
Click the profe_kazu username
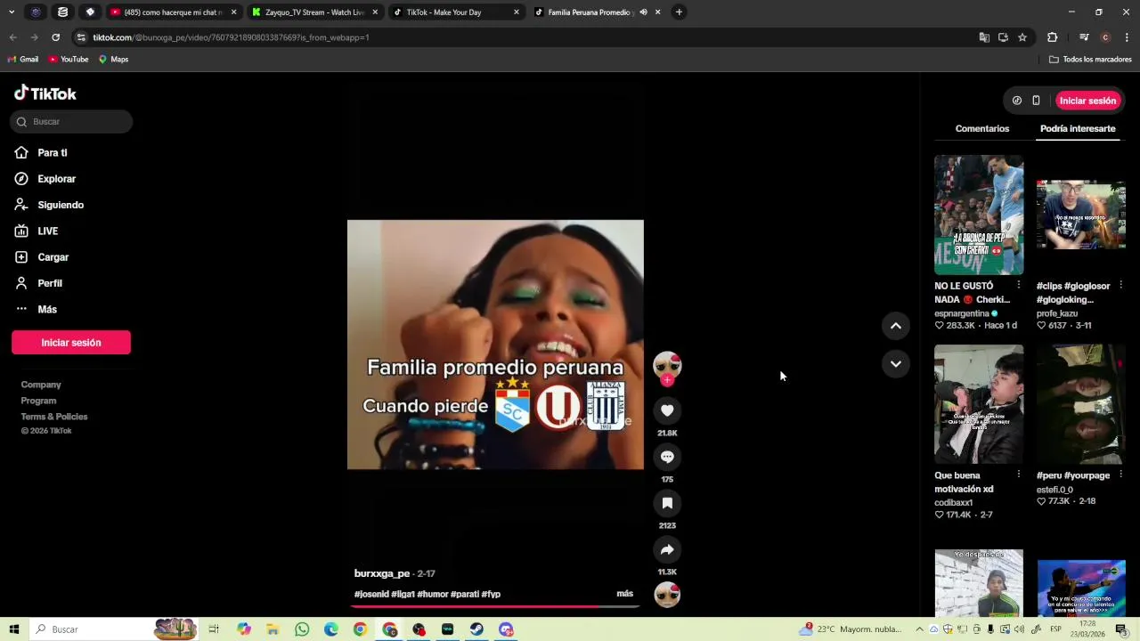click(1057, 313)
